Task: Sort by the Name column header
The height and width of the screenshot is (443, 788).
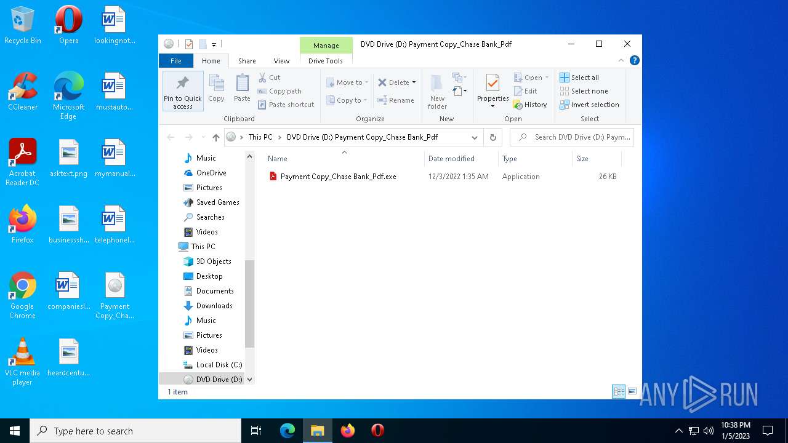Action: point(344,159)
